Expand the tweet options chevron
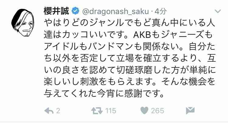Screen dimensions: 228x123 point(218,11)
